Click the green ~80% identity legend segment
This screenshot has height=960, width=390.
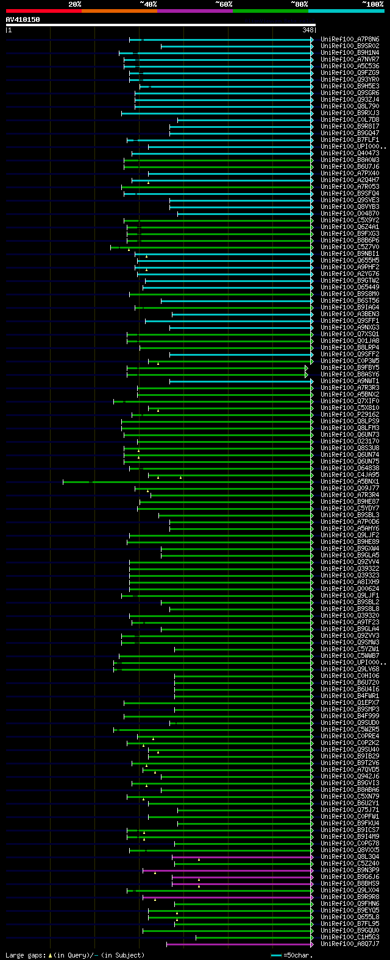[271, 11]
